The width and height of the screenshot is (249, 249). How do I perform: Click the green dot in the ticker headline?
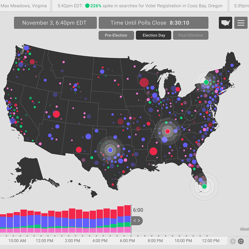[87, 6]
